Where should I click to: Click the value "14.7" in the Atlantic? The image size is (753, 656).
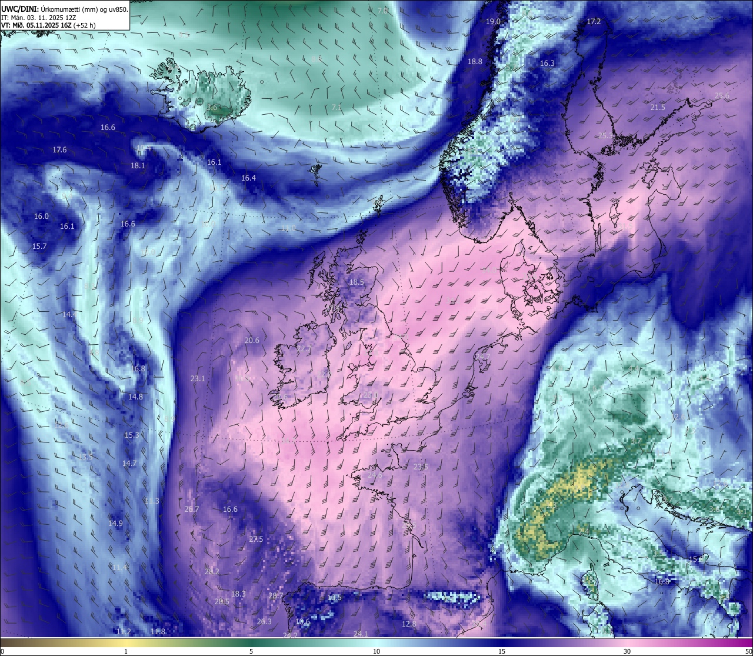pyautogui.click(x=129, y=463)
